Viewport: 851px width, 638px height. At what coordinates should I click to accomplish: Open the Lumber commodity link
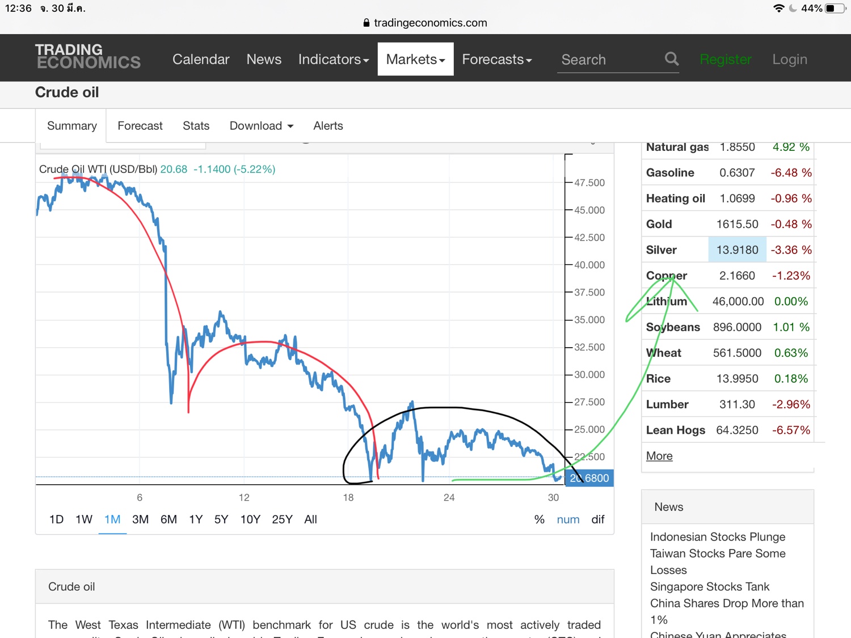click(x=667, y=404)
